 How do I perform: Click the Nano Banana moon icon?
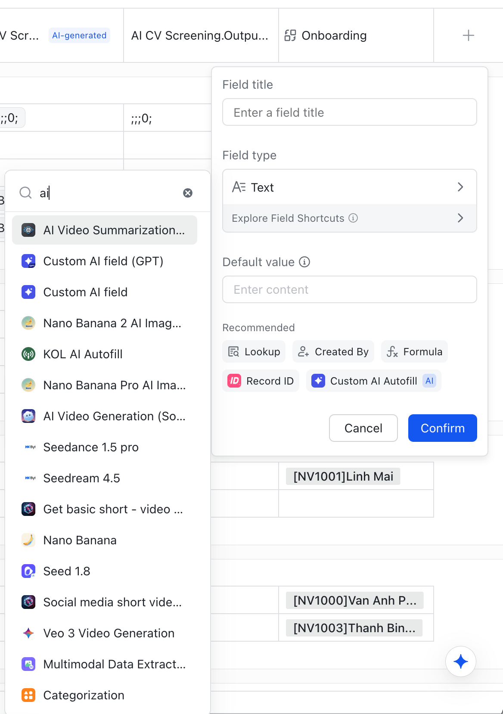coord(28,540)
